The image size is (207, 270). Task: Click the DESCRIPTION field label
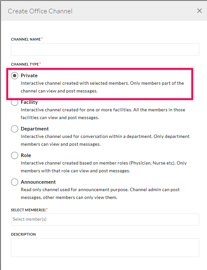(x=23, y=234)
